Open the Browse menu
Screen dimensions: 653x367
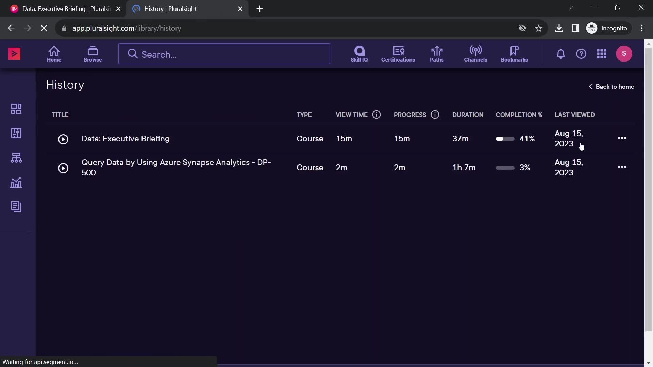[x=93, y=54]
